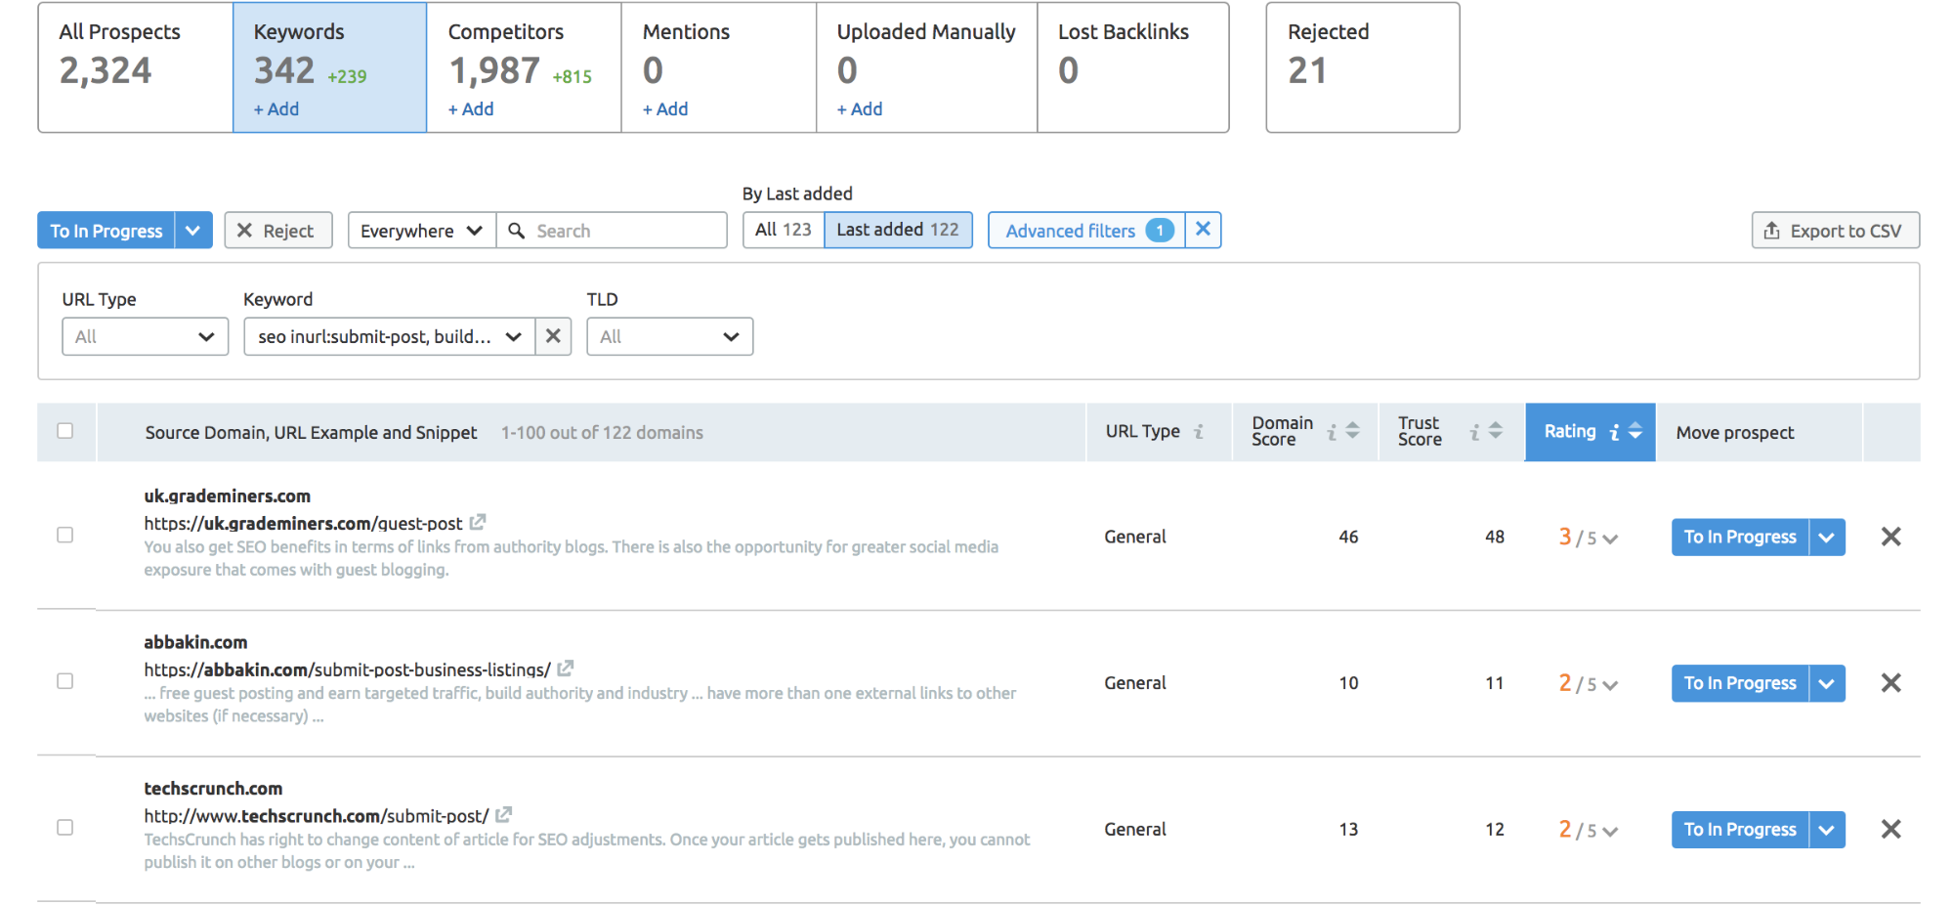
Task: Remove the abbakin.com prospect via X icon
Action: [1890, 682]
